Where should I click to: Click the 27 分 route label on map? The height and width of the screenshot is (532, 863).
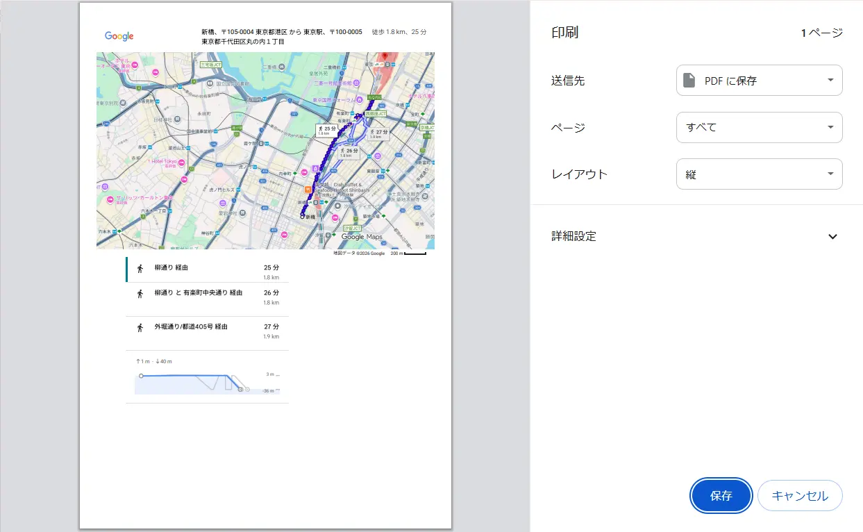[378, 133]
